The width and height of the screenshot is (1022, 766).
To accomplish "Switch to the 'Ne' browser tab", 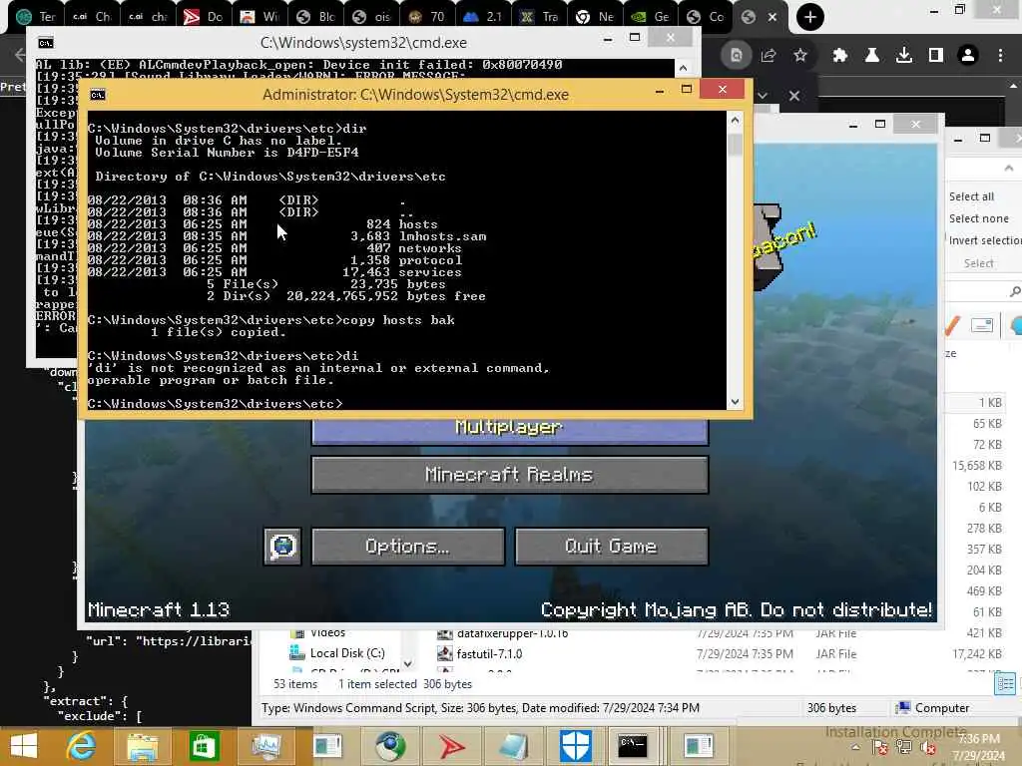I will (596, 17).
